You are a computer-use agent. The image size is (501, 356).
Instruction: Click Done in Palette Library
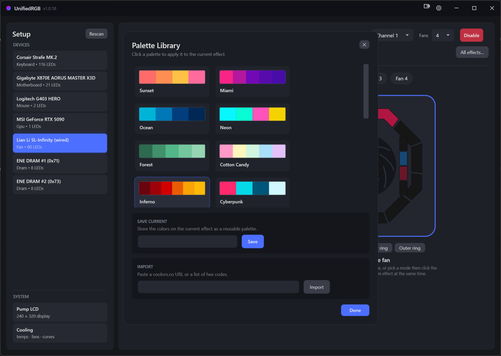[x=355, y=310]
